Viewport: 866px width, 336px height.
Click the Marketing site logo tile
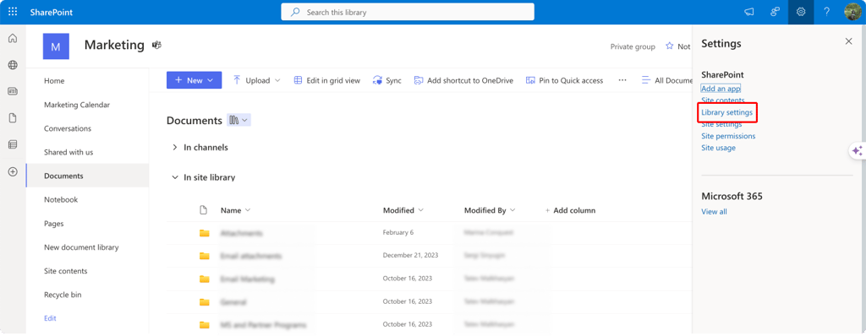(56, 46)
